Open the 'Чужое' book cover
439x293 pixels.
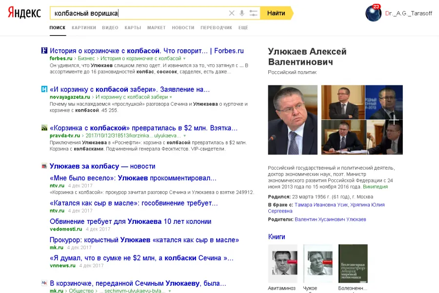coord(318,264)
